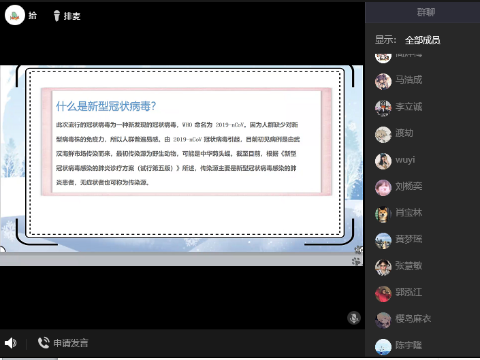The height and width of the screenshot is (360, 480).
Task: Click the grey progress bar under the slide
Action: point(177,260)
